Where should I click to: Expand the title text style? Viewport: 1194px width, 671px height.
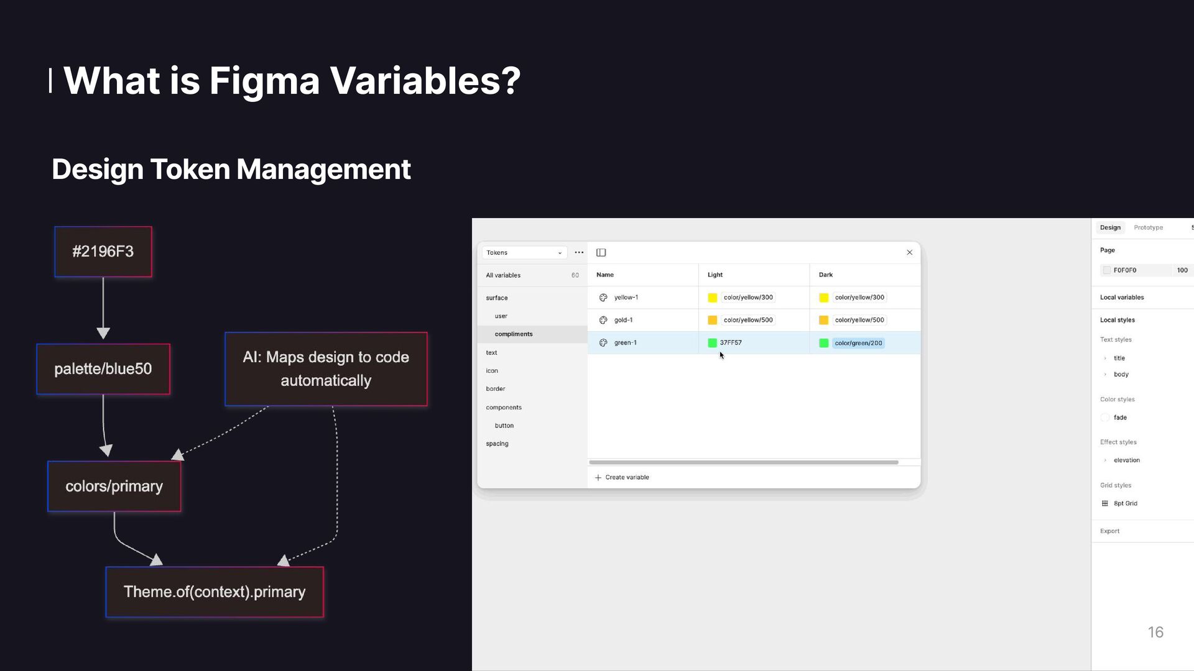coord(1105,358)
